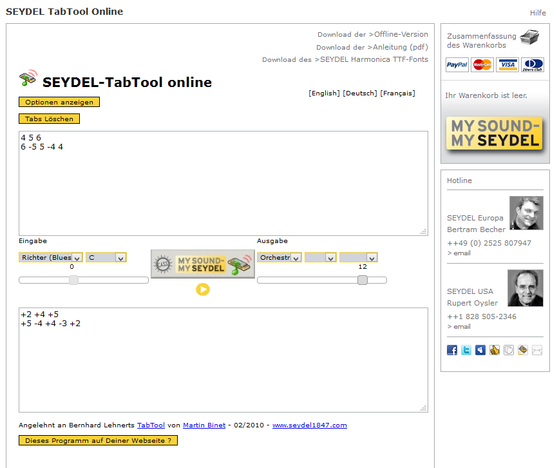The height and width of the screenshot is (468, 559).
Task: Click the My Sound My Seydel sidebar banner
Action: click(x=495, y=133)
